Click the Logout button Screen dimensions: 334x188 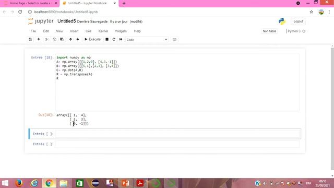tap(298, 21)
